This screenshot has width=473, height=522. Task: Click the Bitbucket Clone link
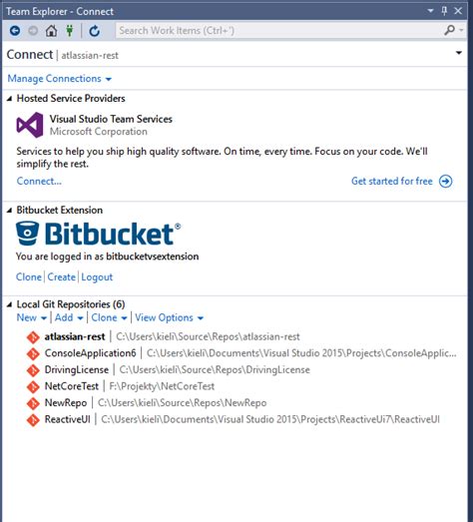(29, 277)
